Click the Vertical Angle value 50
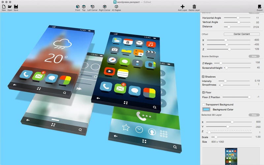Image resolution: width=264 pixels, height=165 pixels. tap(258, 22)
